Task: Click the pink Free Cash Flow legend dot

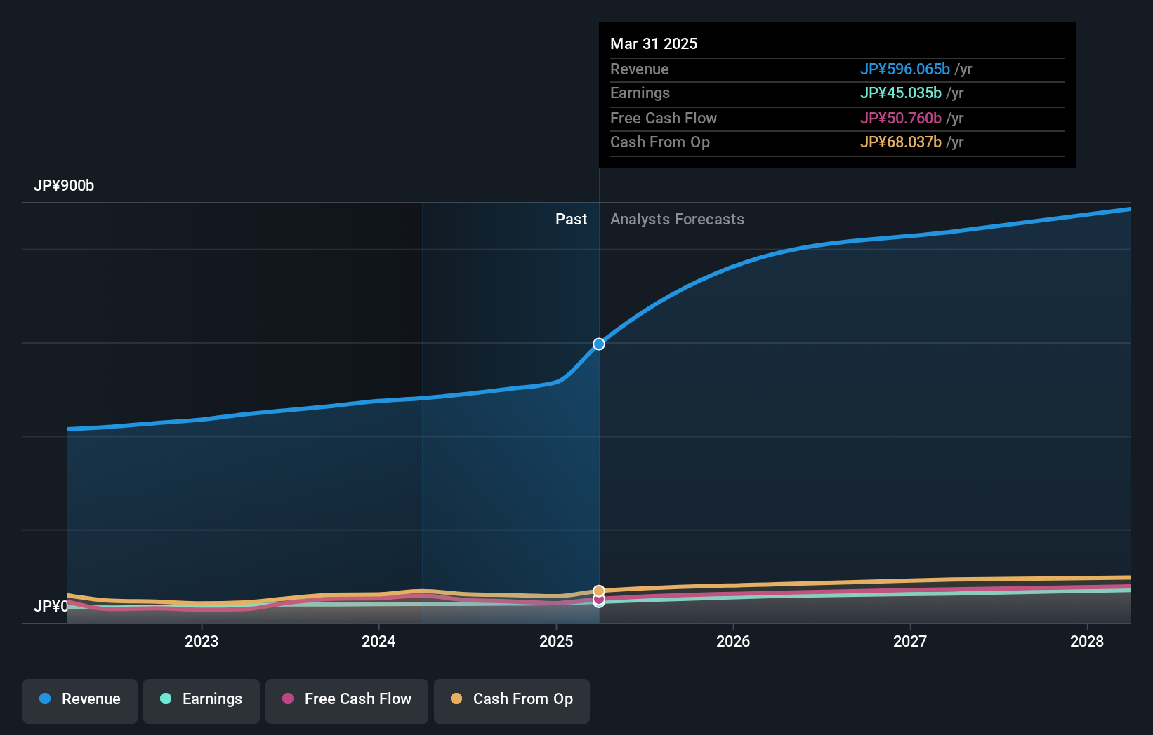Action: tap(288, 699)
